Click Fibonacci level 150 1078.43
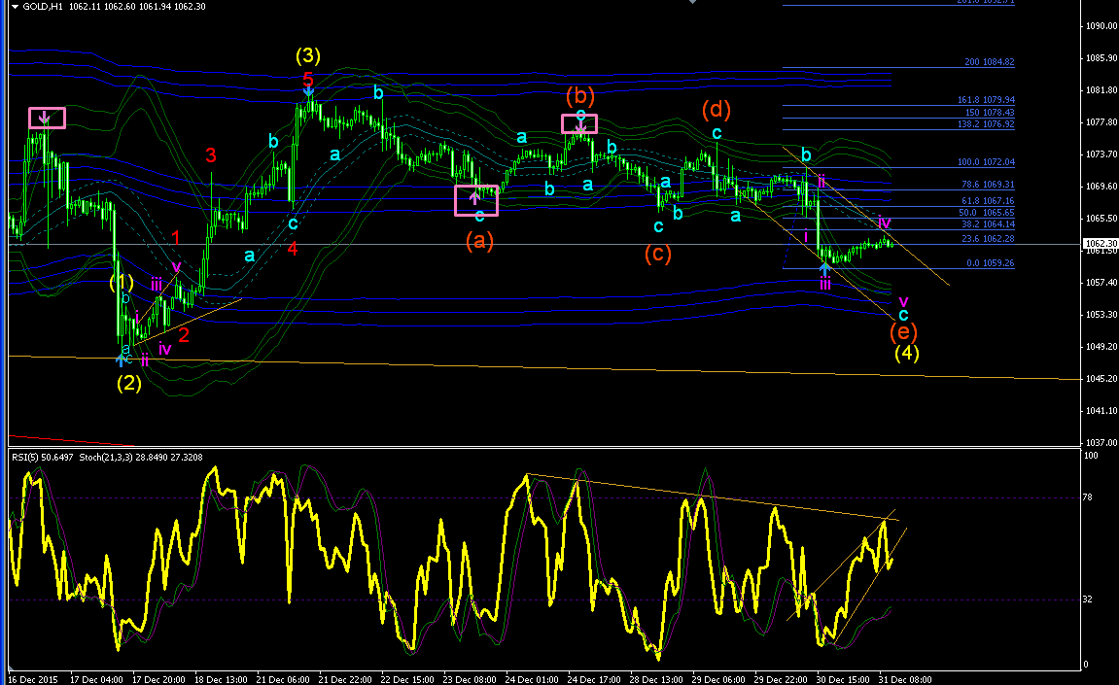The image size is (1119, 685). pyautogui.click(x=989, y=113)
